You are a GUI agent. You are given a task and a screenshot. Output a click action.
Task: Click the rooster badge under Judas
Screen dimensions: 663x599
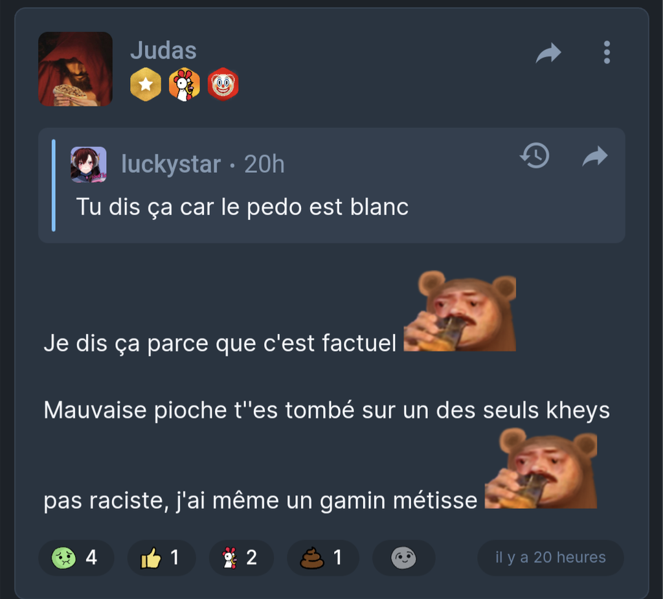pos(185,84)
